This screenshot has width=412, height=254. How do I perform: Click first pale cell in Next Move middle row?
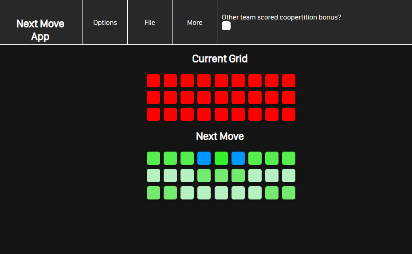click(153, 176)
